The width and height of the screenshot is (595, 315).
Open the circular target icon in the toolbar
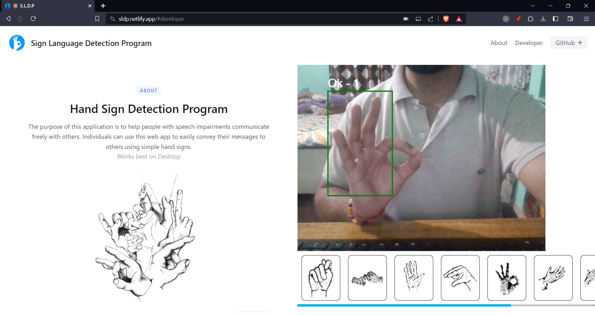506,19
